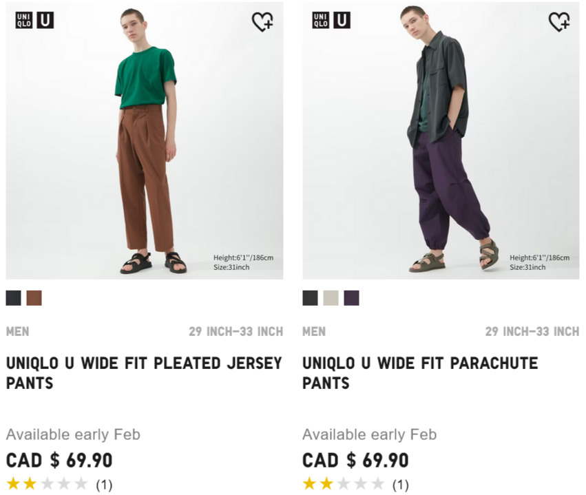Click CAD $69.90 price of parachute pants
The width and height of the screenshot is (586, 495).
[x=355, y=460]
